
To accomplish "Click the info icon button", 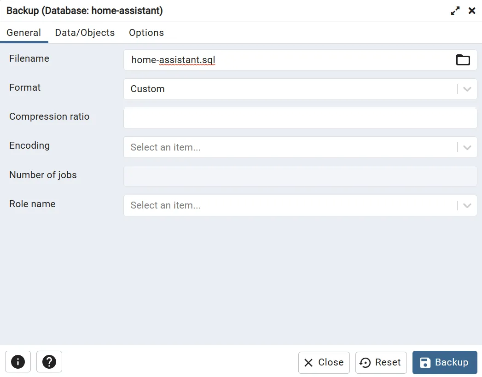I will [18, 362].
